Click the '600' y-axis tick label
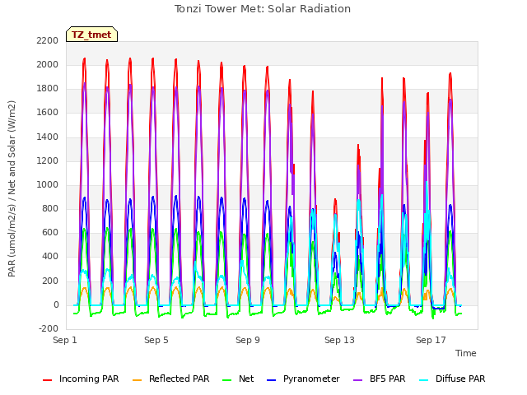This screenshot has width=527, height=395. pos(50,232)
